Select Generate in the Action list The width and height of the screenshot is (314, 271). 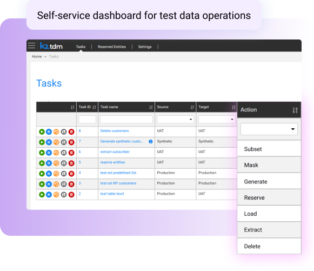pos(269,181)
